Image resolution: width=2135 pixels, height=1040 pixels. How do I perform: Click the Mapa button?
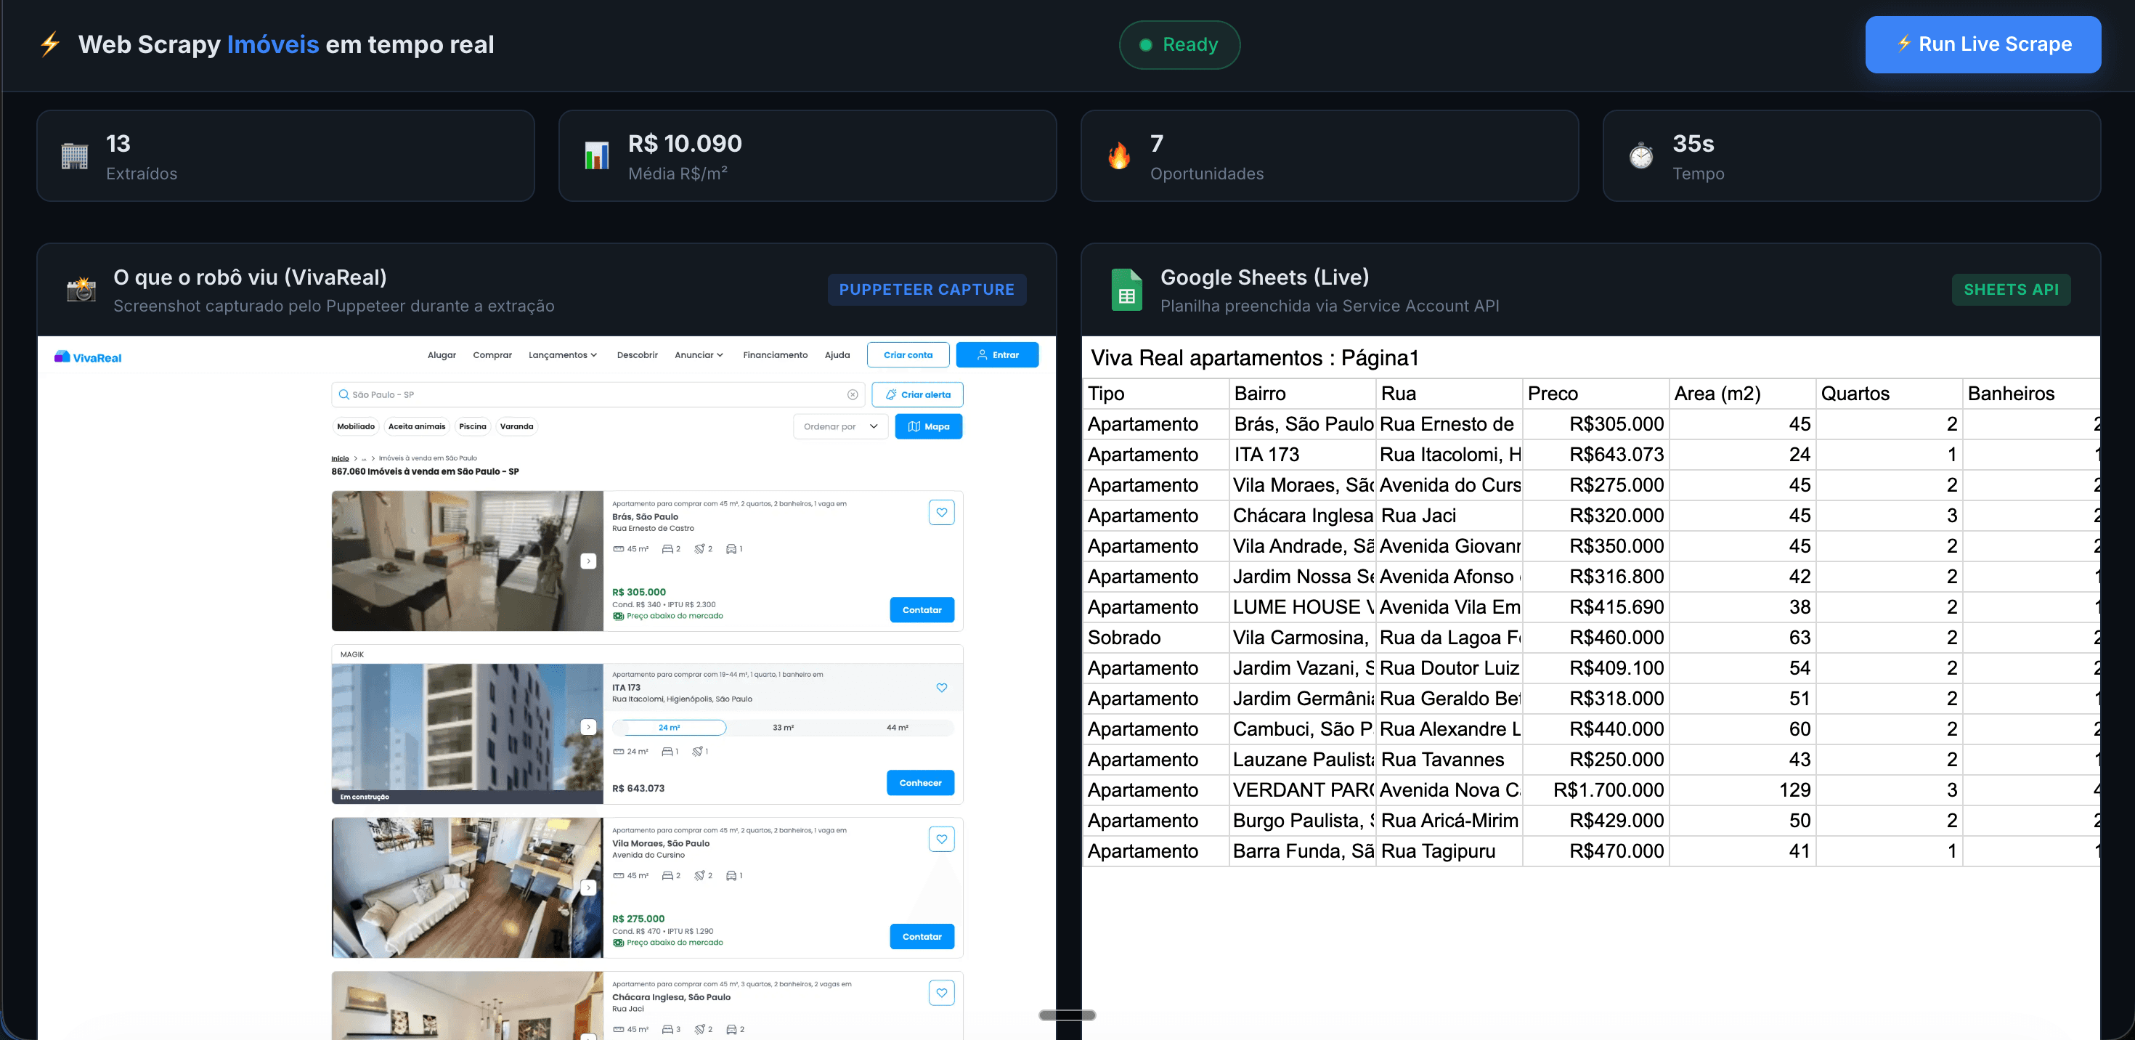[928, 427]
